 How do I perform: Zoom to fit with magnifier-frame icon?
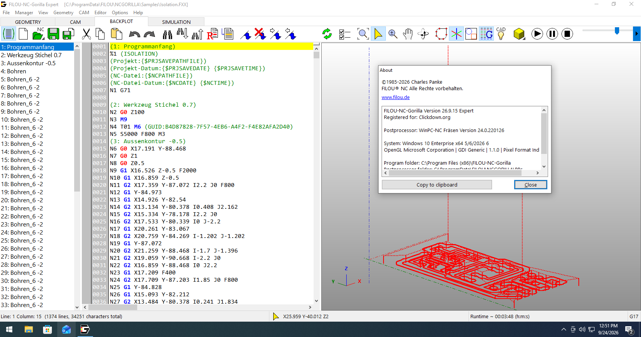pyautogui.click(x=363, y=34)
